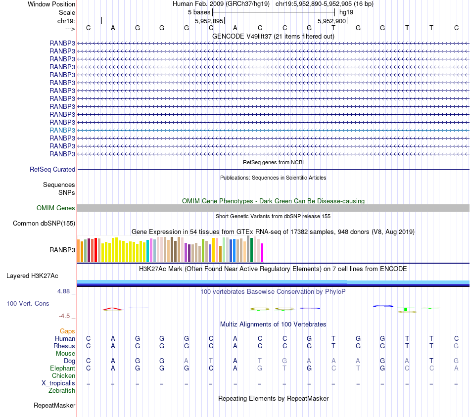Click the RepeatMasker track label
This screenshot has width=470, height=417.
(x=54, y=405)
